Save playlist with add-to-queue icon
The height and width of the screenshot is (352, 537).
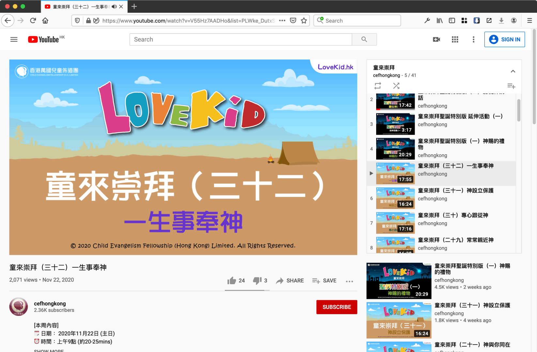point(511,86)
